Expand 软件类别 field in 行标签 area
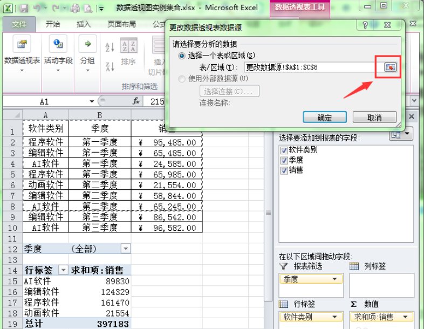This screenshot has height=329, width=424. (335, 317)
